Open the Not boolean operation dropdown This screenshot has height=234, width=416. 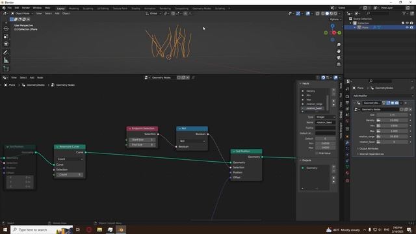(192, 141)
